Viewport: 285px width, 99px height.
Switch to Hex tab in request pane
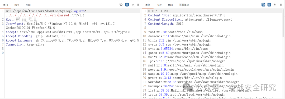[x=28, y=5]
